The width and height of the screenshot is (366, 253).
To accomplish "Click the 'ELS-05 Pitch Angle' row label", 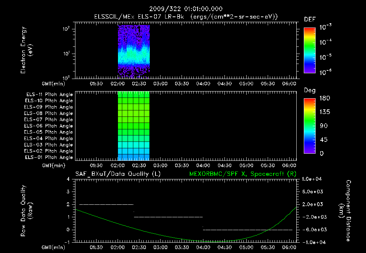I will [48, 132].
